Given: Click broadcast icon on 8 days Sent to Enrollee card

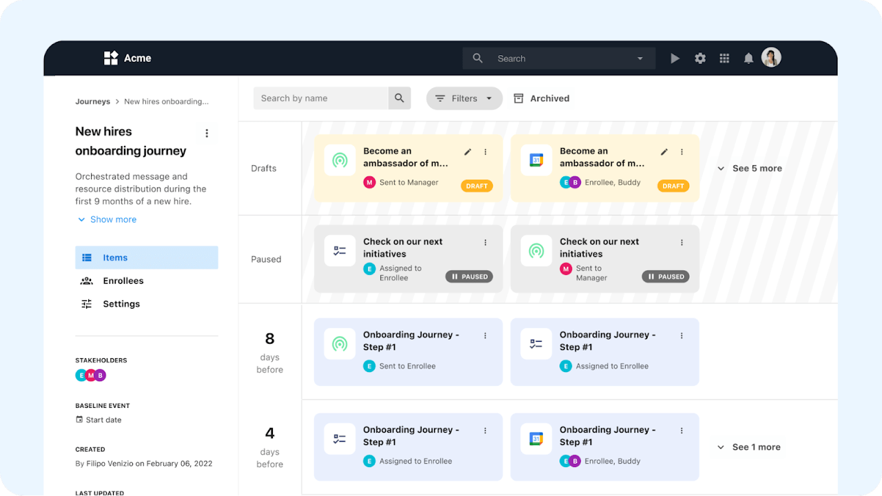Looking at the screenshot, I should [x=340, y=344].
